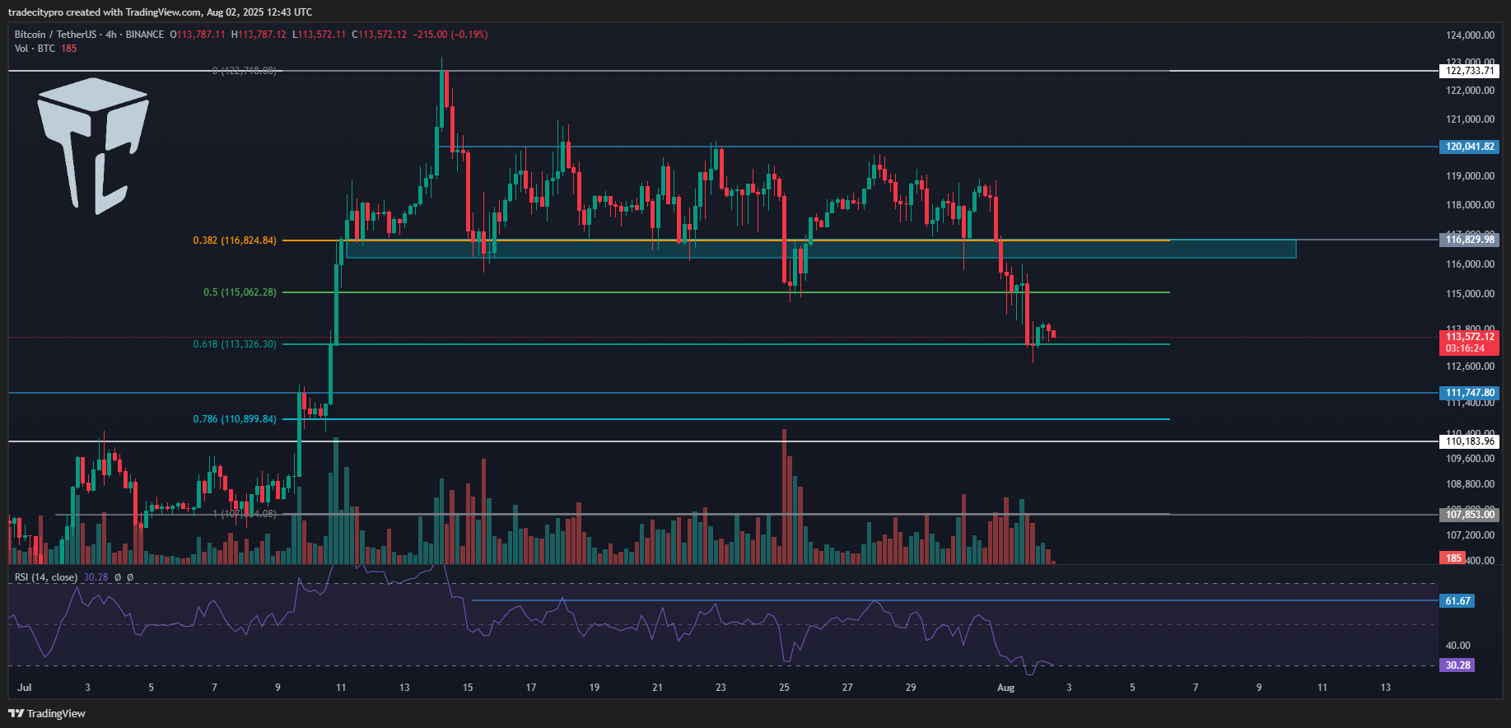
Task: Click the blue 120,041.82 price label
Action: coord(1469,147)
